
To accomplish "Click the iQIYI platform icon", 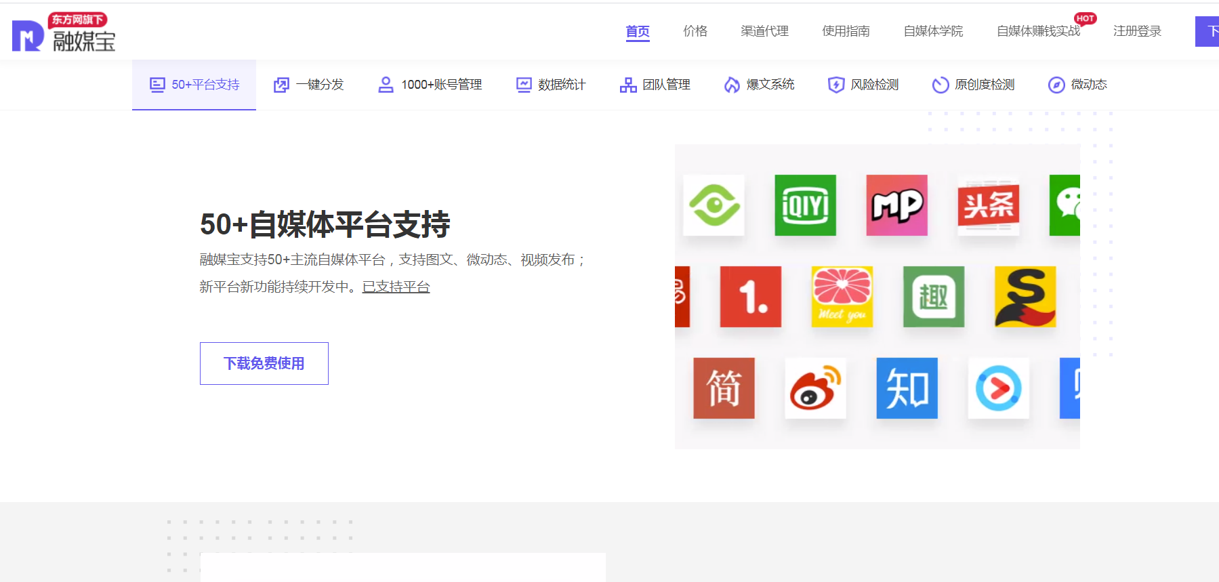I will point(806,205).
